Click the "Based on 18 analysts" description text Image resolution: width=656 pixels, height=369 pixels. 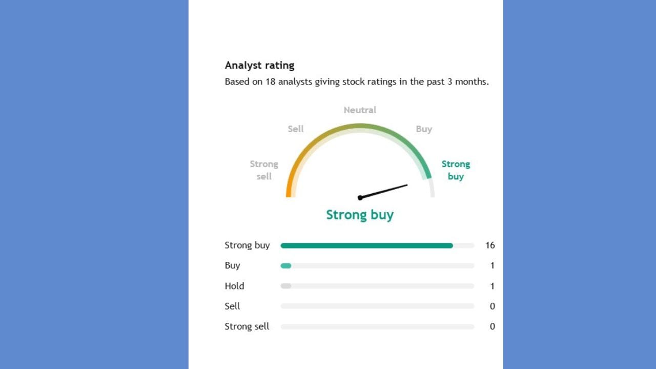tap(356, 82)
